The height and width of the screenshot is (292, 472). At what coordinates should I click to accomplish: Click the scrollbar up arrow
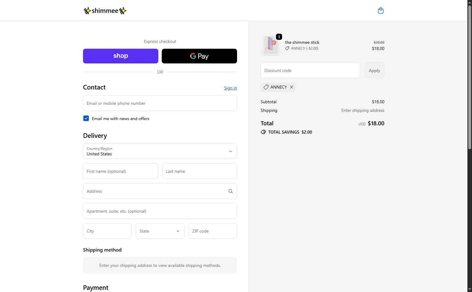(x=470, y=2)
